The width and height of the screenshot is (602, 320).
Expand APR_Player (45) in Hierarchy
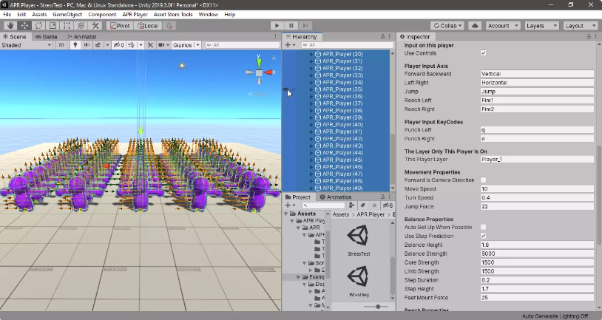(x=311, y=160)
